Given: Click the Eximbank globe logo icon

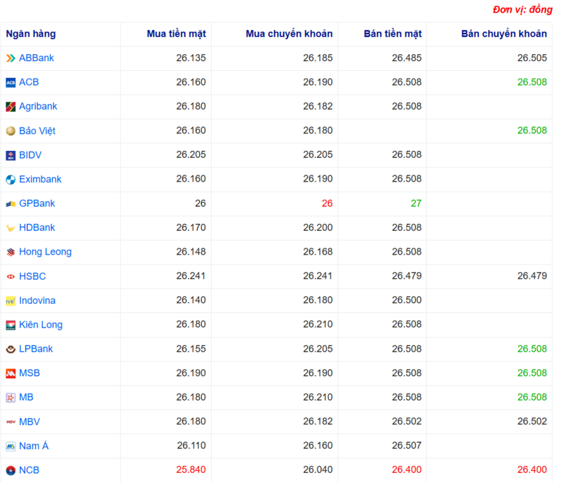Looking at the screenshot, I should click(11, 180).
